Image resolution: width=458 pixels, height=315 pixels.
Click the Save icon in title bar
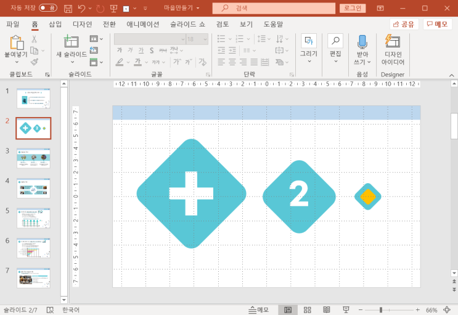(x=68, y=8)
